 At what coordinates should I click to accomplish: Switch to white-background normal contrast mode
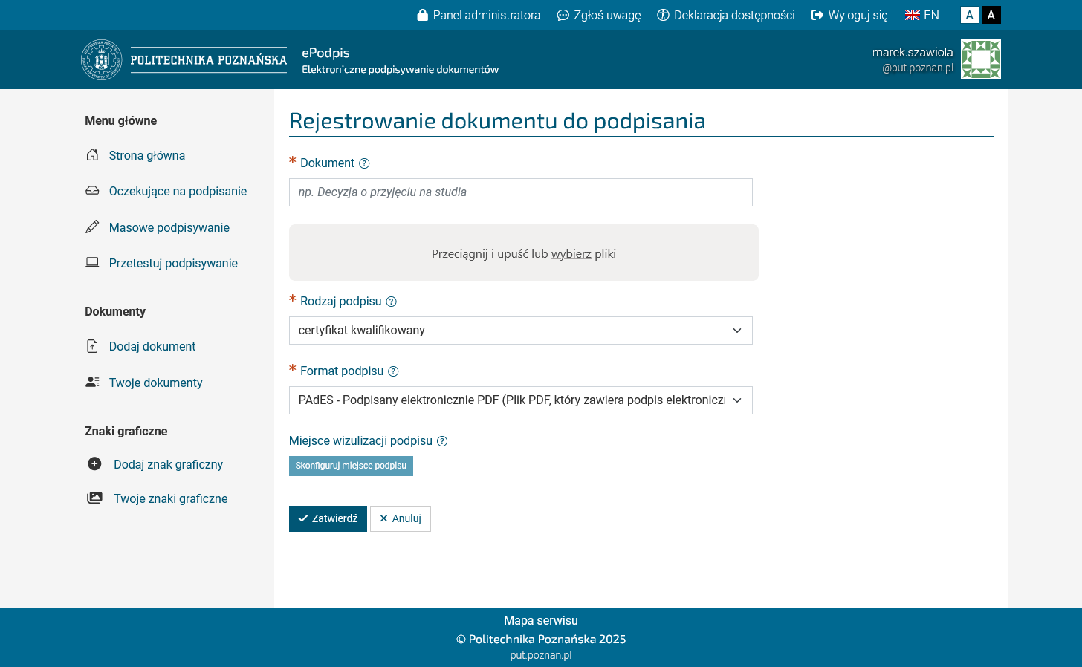pyautogui.click(x=969, y=15)
